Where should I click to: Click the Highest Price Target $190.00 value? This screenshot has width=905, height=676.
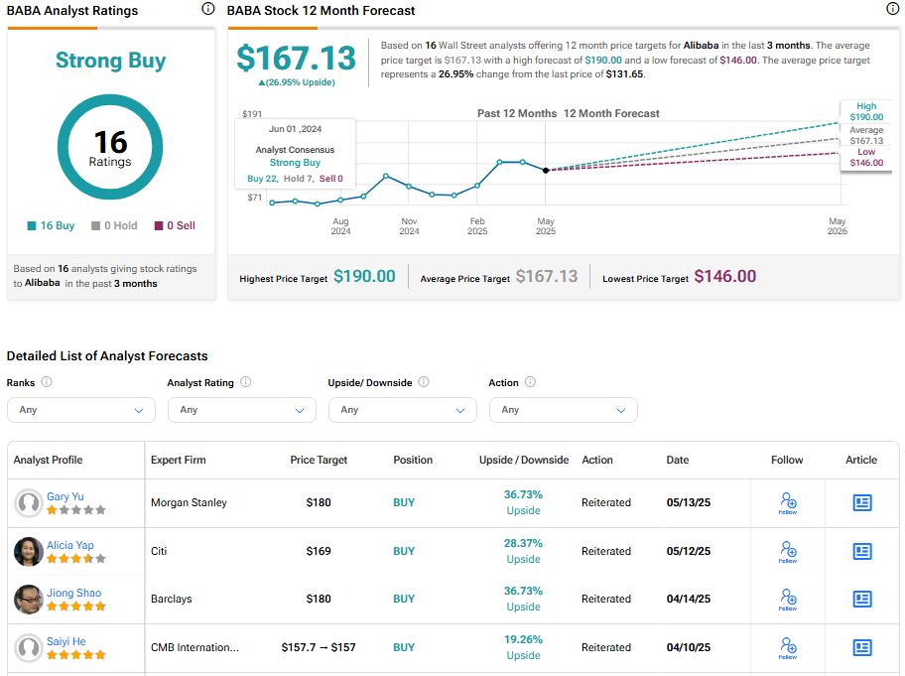point(365,277)
